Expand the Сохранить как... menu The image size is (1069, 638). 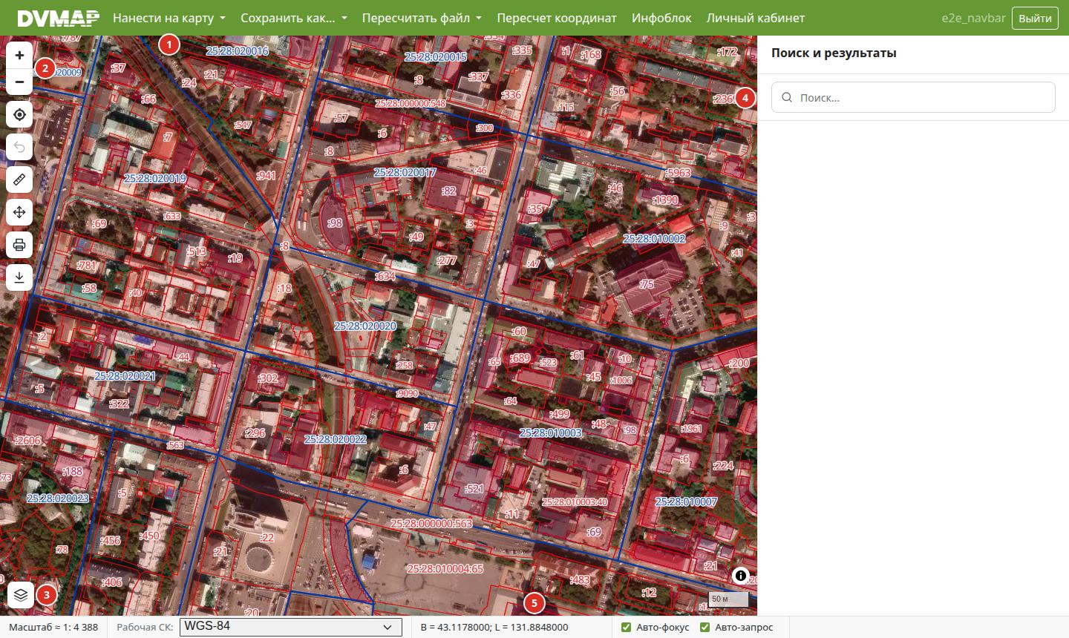[294, 18]
